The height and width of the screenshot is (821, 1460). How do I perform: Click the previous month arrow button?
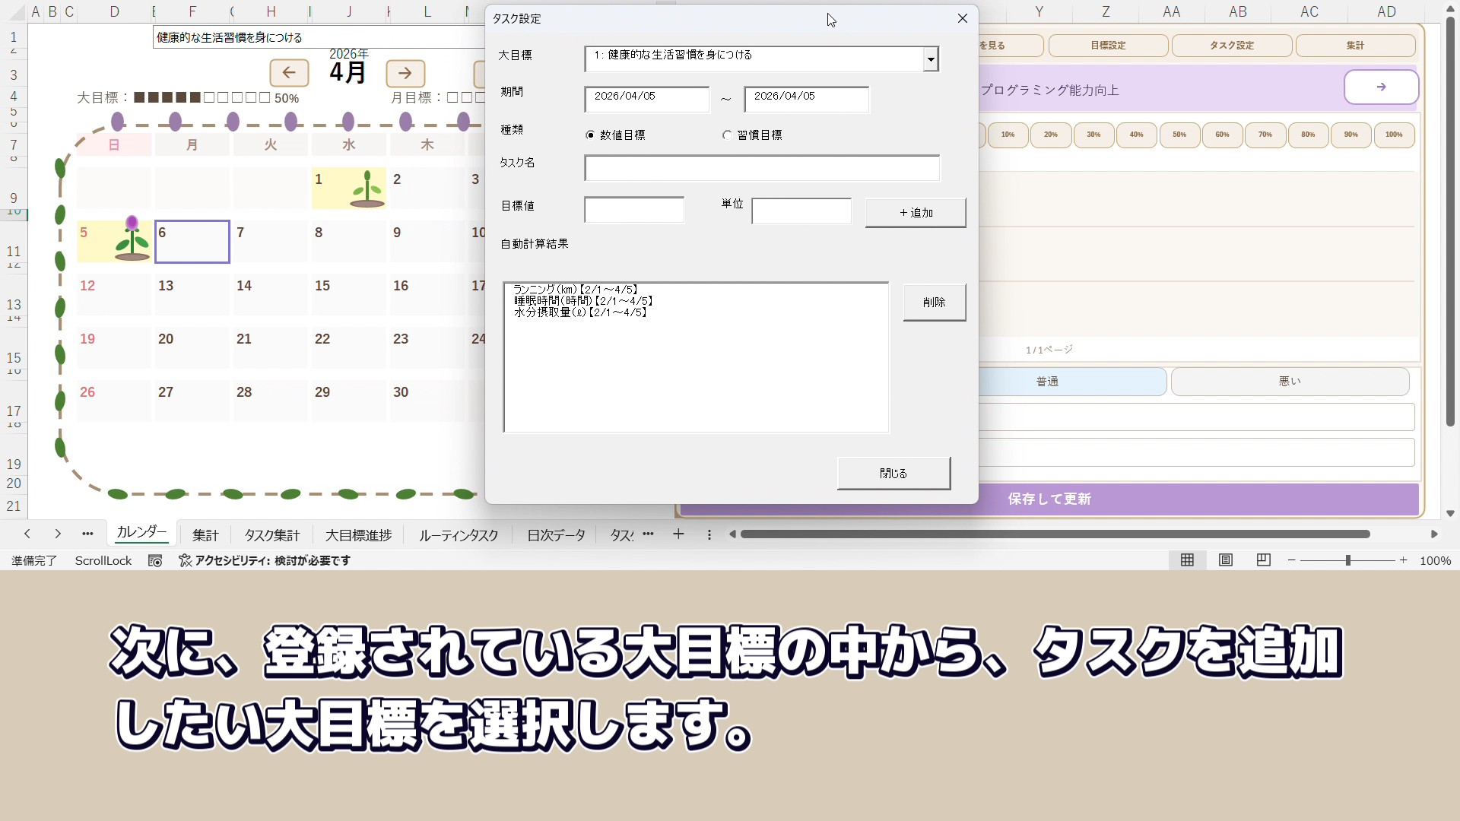pyautogui.click(x=289, y=73)
